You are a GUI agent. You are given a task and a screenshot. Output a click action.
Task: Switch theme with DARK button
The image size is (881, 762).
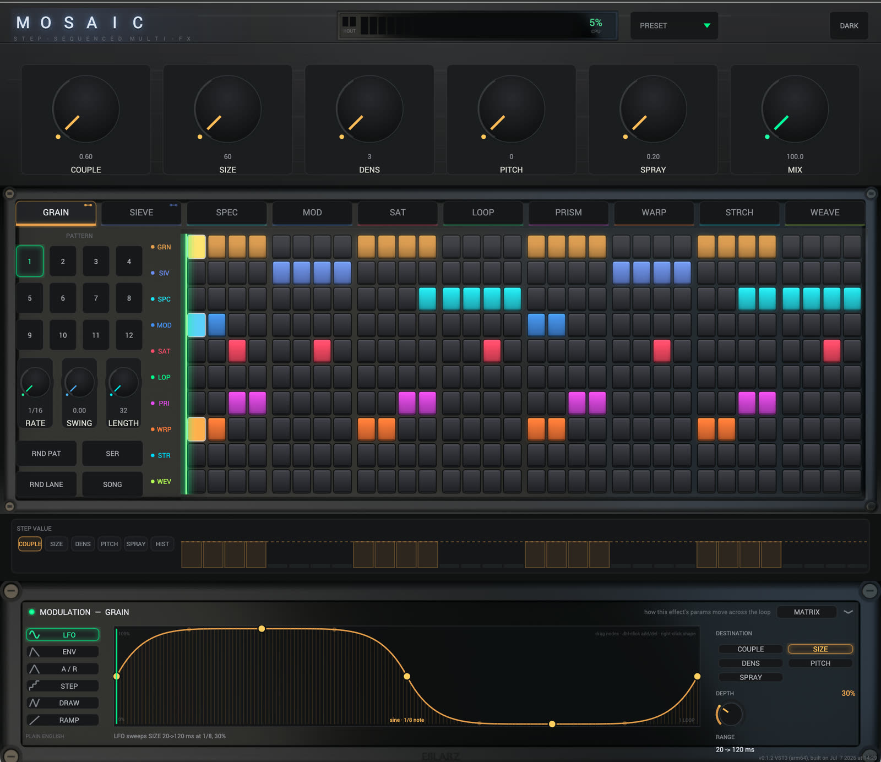pos(849,25)
